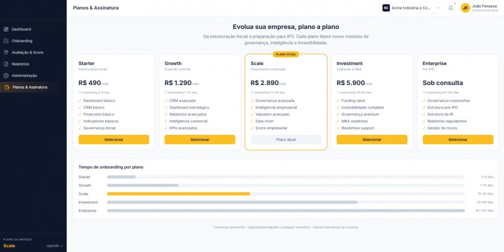Click the yellow Scale onboarding progress bar
This screenshot has height=252, width=504.
pyautogui.click(x=178, y=194)
